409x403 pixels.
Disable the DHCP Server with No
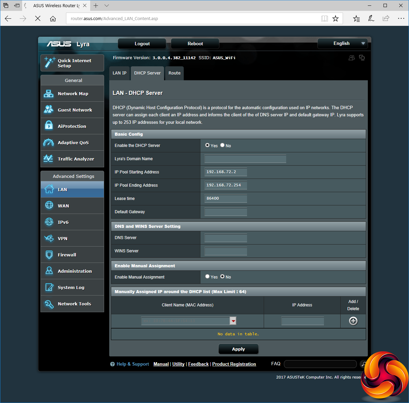point(223,145)
